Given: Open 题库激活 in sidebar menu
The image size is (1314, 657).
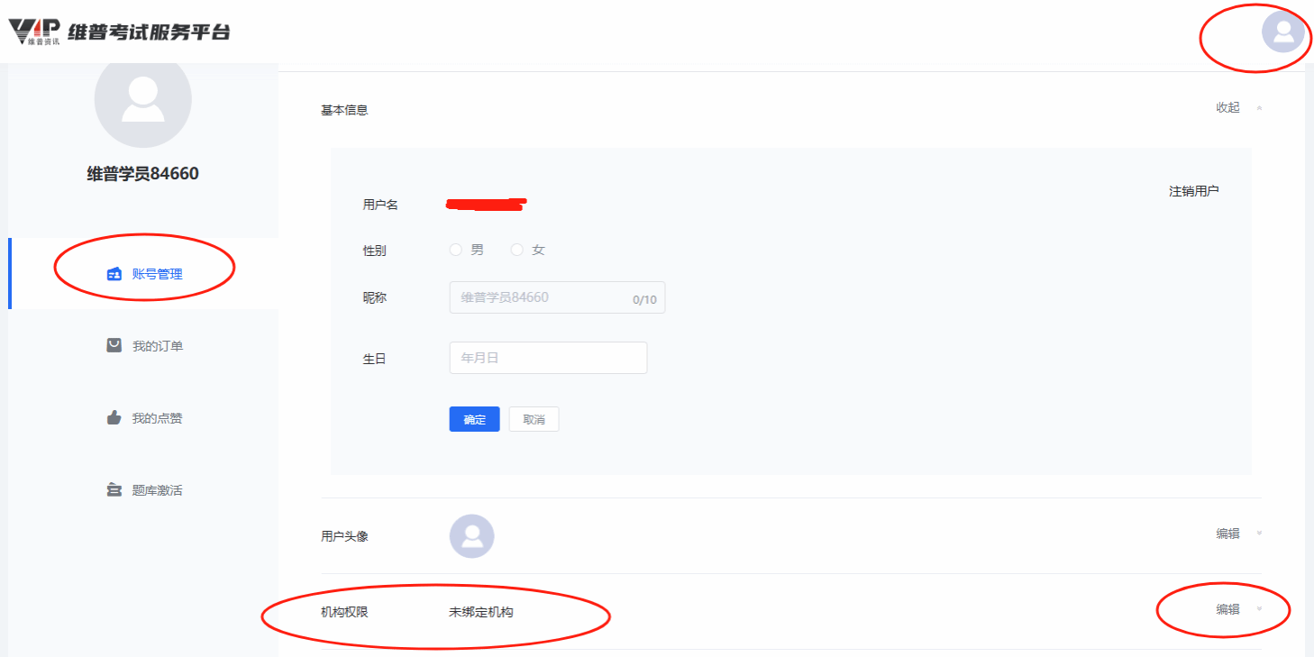Looking at the screenshot, I should pos(157,490).
